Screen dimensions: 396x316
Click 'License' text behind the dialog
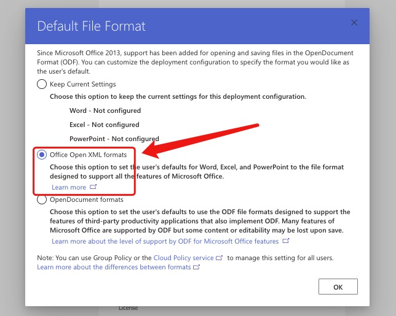129,308
